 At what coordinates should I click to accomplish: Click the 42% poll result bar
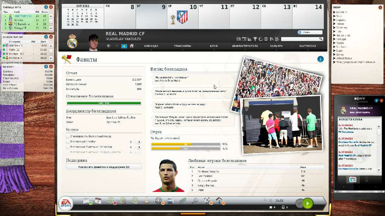pyautogui.click(x=186, y=148)
